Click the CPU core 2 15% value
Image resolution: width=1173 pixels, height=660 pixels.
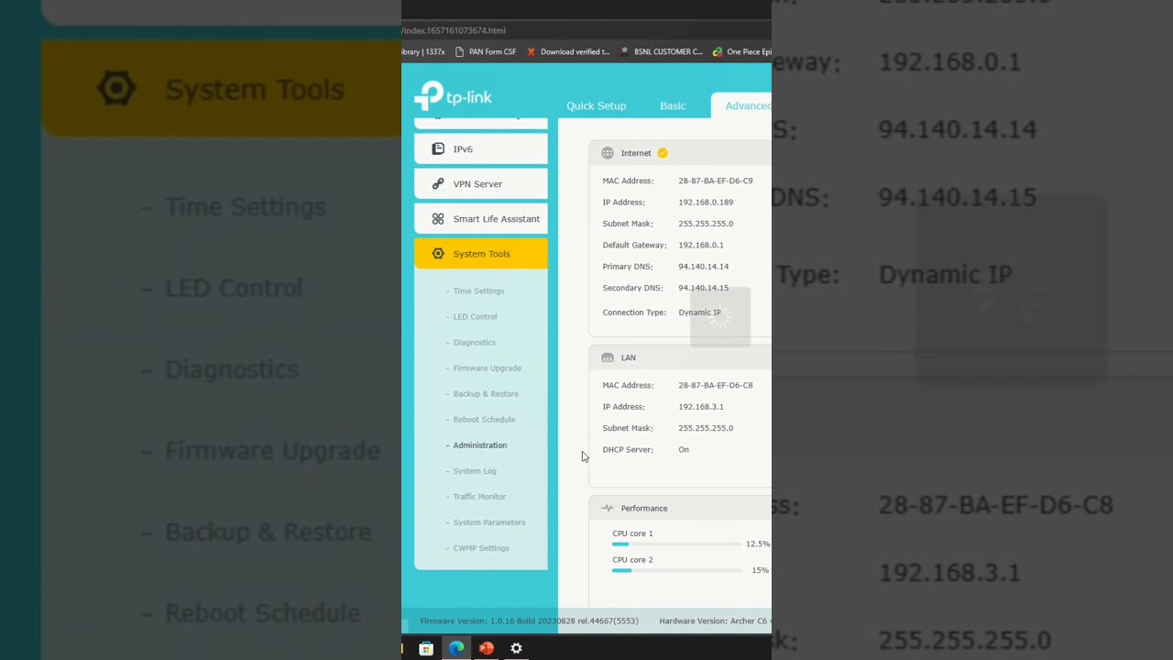pos(761,570)
